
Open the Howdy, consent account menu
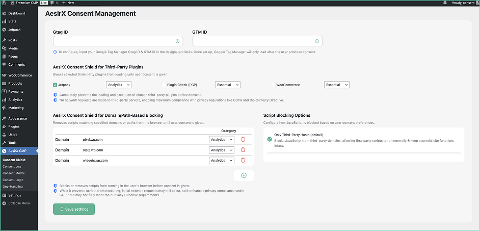click(464, 3)
